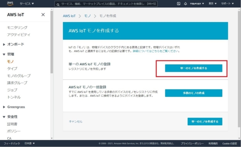Click the sidebar scroll down arrow
241x147 pixels.
coord(52,138)
